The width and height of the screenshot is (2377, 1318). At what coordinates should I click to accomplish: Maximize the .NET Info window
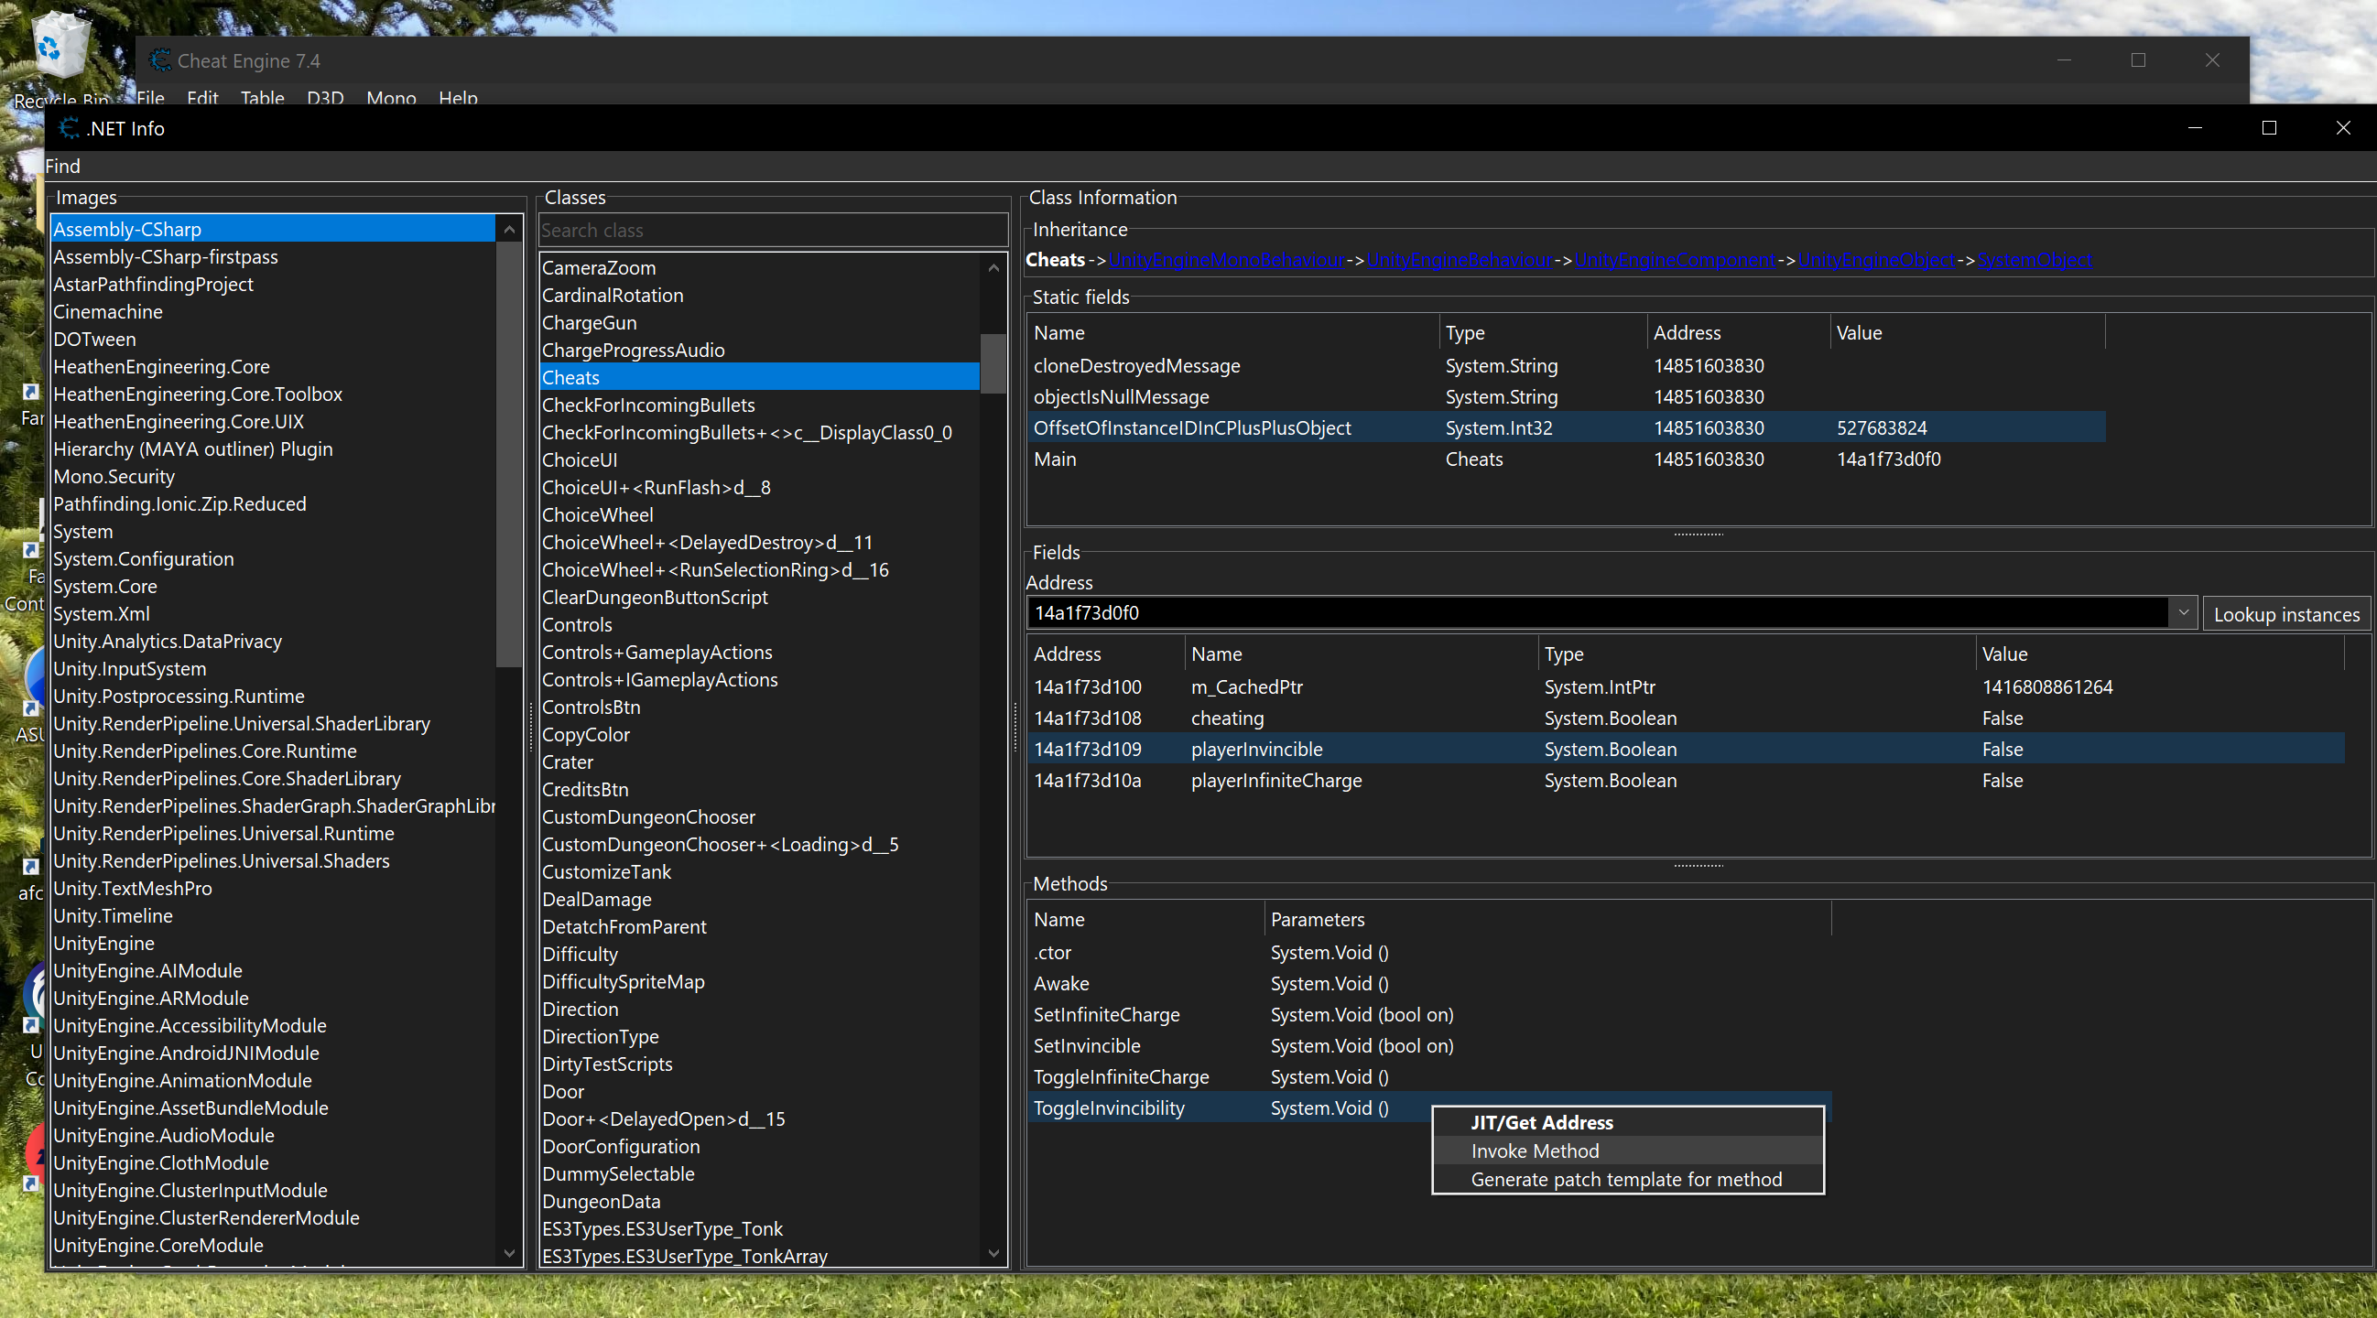(x=2269, y=128)
